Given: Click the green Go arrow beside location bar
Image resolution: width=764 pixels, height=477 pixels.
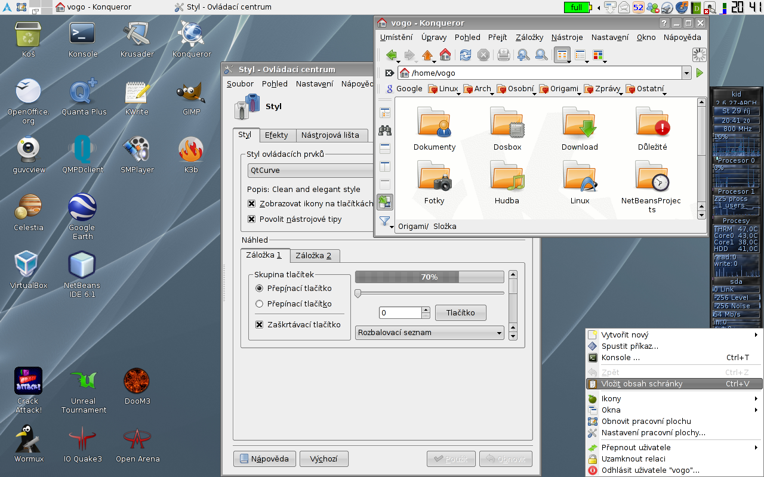Looking at the screenshot, I should (700, 73).
